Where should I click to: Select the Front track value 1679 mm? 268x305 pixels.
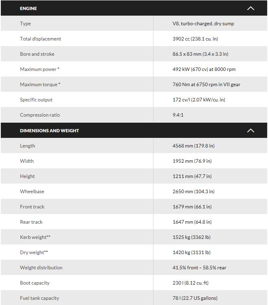coord(192,207)
